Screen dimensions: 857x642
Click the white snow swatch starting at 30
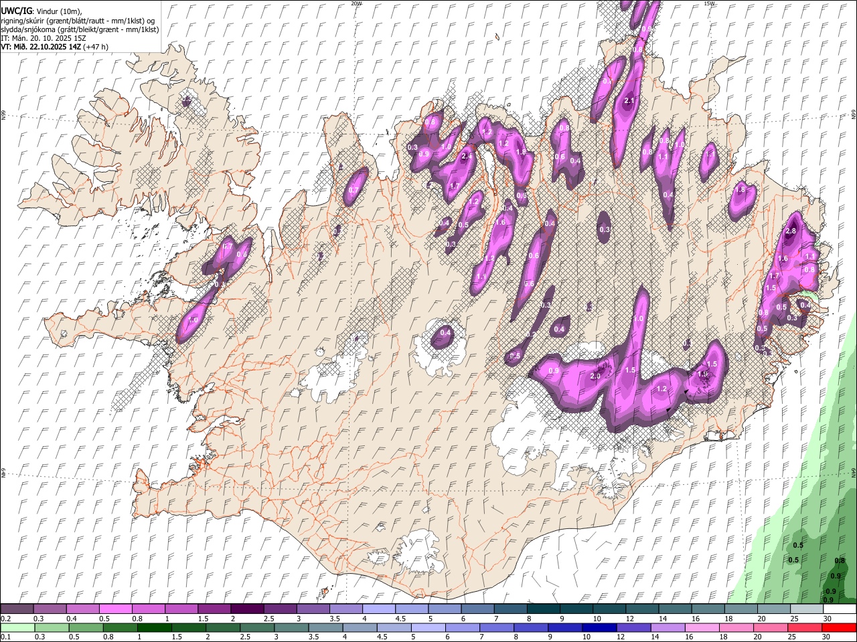(840, 609)
